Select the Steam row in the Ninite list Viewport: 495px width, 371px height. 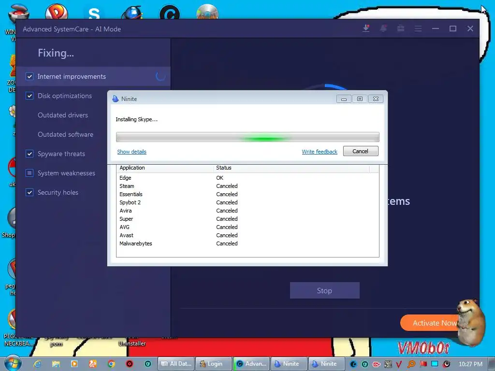coord(247,186)
